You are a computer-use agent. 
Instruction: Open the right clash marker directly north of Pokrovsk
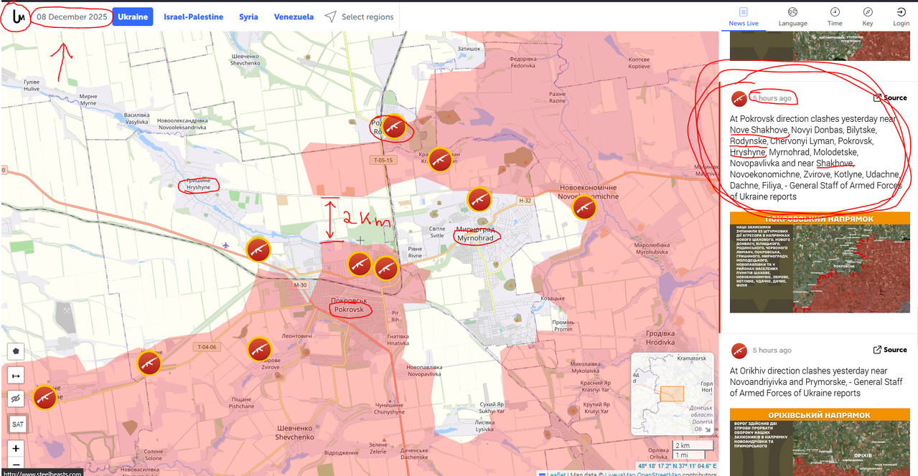[x=386, y=268]
